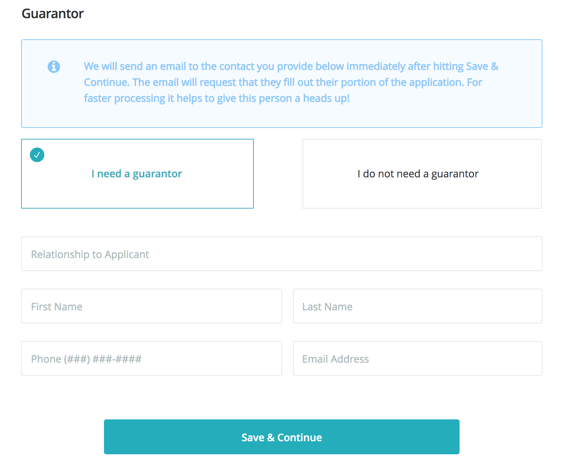Click the "Save & Continue" button label
Viewport: 573px width, 471px height.
click(x=282, y=437)
